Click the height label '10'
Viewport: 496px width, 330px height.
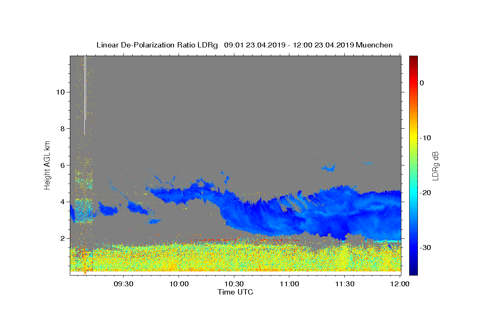(60, 92)
